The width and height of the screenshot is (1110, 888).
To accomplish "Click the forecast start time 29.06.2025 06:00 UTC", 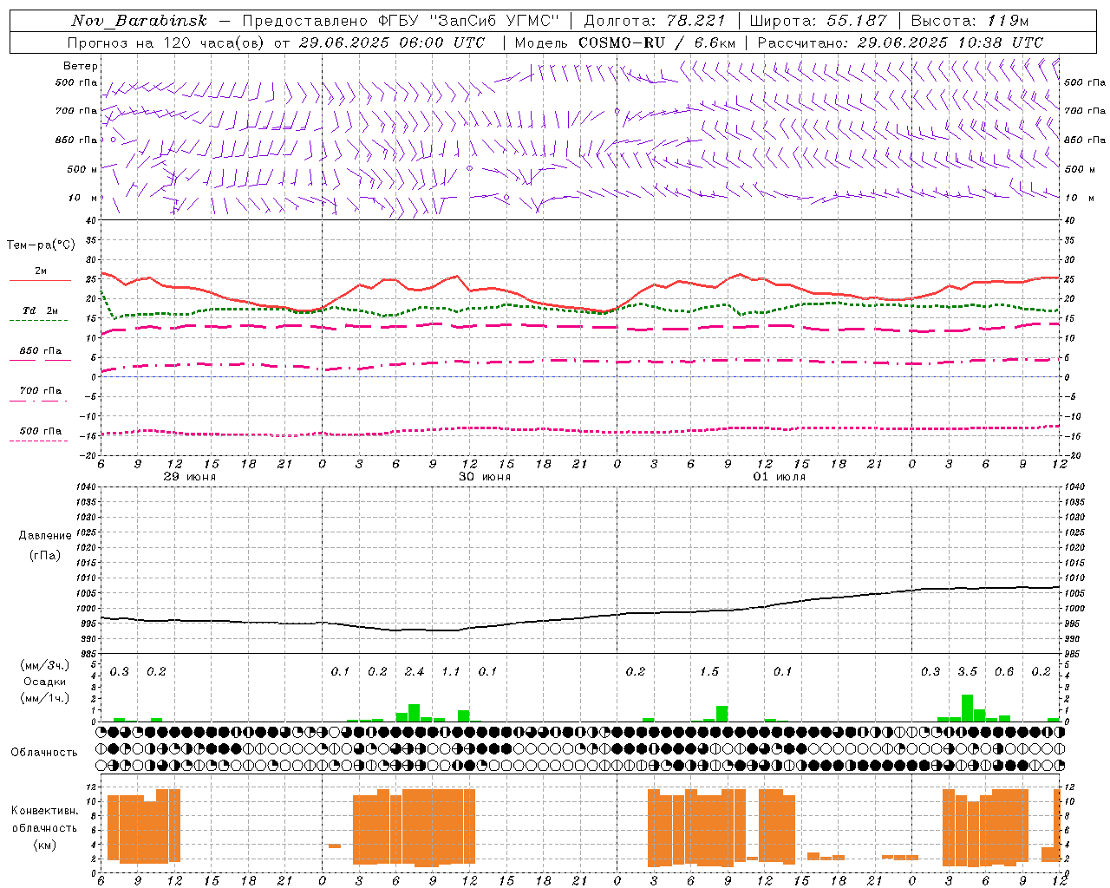I will point(392,42).
